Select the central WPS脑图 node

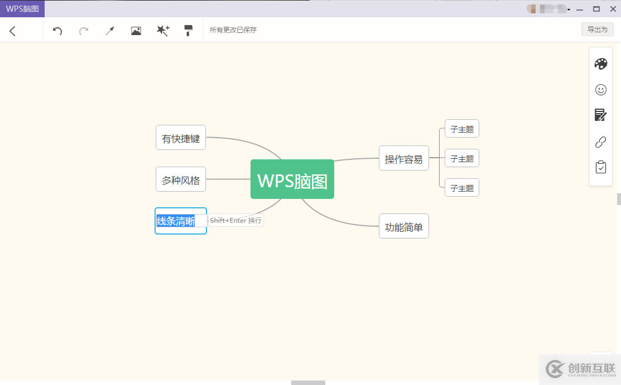292,179
